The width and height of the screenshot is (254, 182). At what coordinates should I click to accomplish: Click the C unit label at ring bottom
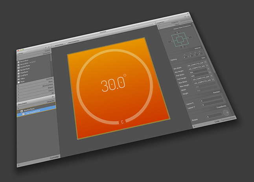[122, 122]
